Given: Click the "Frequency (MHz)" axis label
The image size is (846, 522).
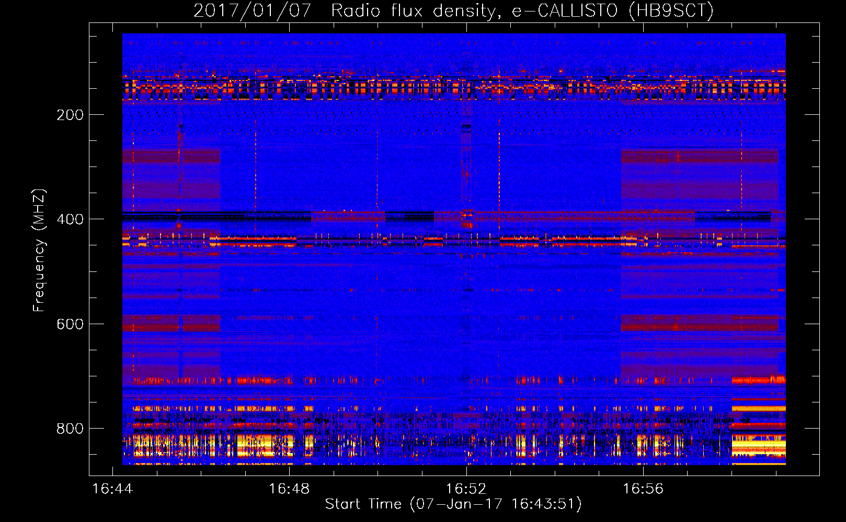Looking at the screenshot, I should pos(39,251).
